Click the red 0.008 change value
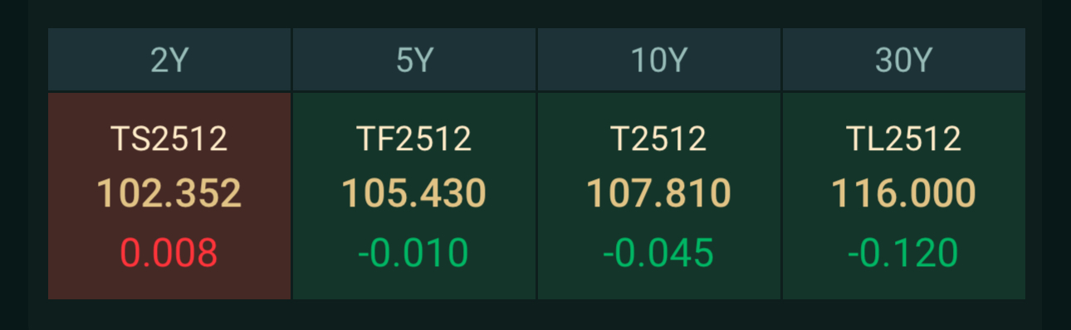Screen dimensions: 1071x330 169,253
